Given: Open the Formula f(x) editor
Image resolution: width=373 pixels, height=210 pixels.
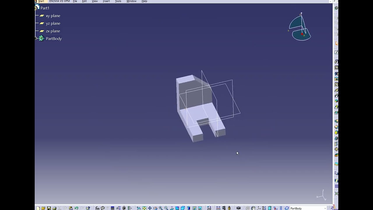Looking at the screenshot, I should click(97, 208).
